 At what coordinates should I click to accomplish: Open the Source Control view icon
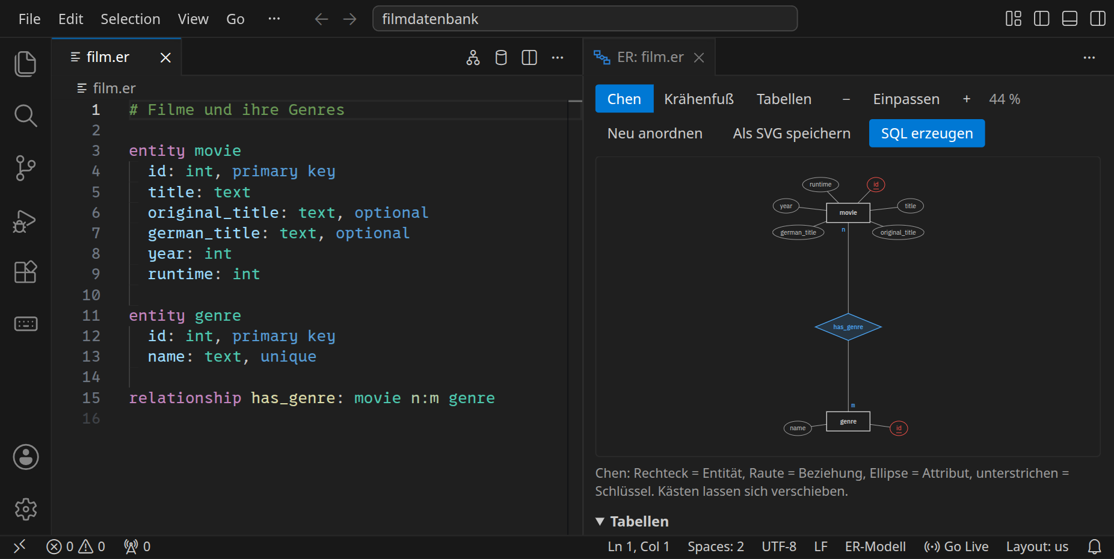coord(25,168)
